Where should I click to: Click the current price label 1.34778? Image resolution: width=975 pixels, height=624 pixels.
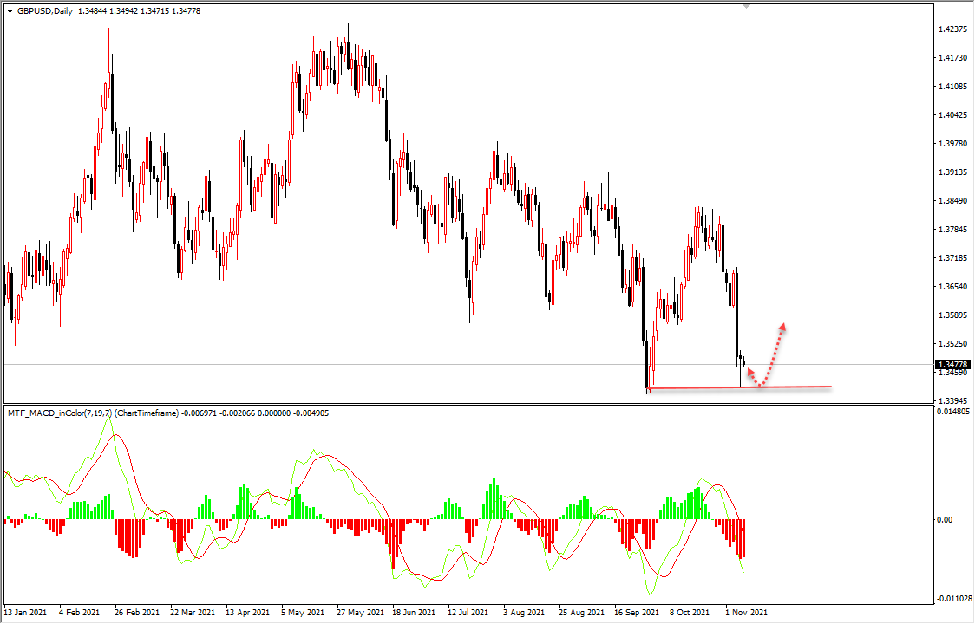point(952,365)
